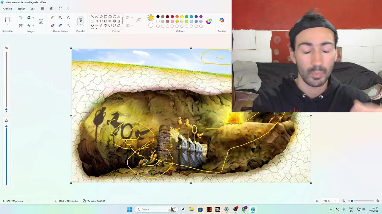This screenshot has height=214, width=382.
Task: Expand the Flip options chevron
Action: (x=33, y=25)
